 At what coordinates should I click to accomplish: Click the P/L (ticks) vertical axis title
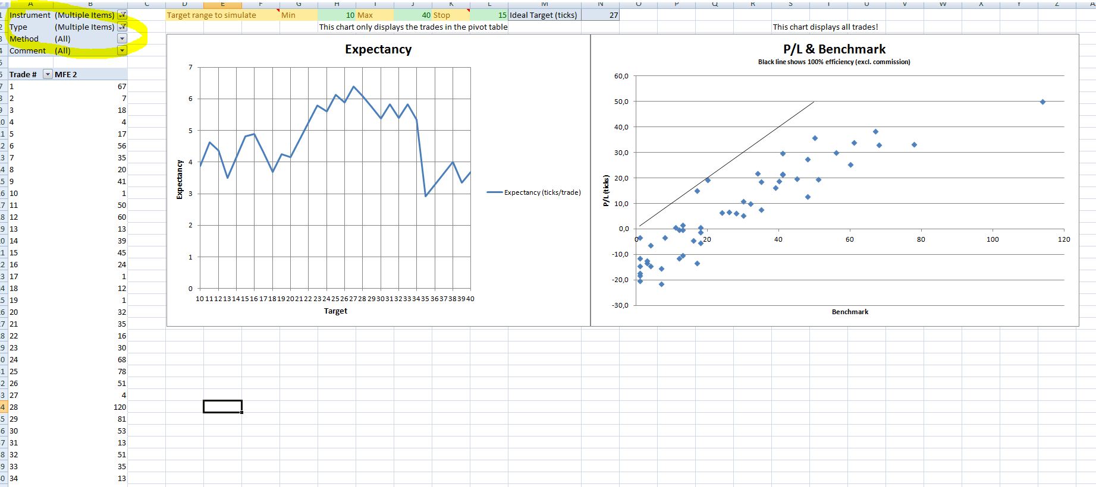(606, 191)
